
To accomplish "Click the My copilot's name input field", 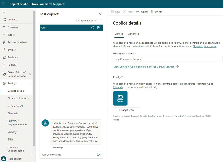I will [168, 59].
